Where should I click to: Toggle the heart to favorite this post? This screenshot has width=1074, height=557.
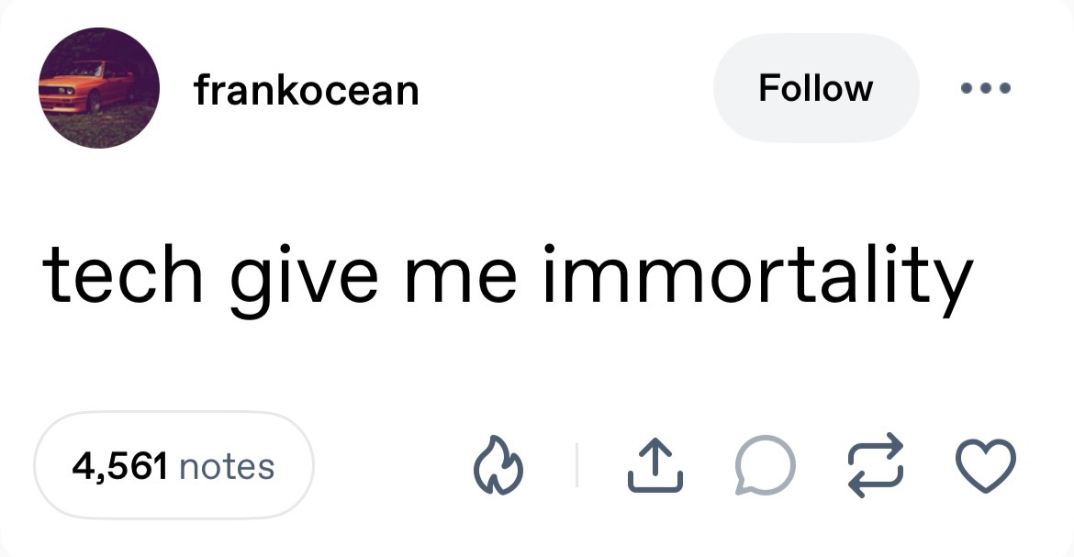[986, 465]
